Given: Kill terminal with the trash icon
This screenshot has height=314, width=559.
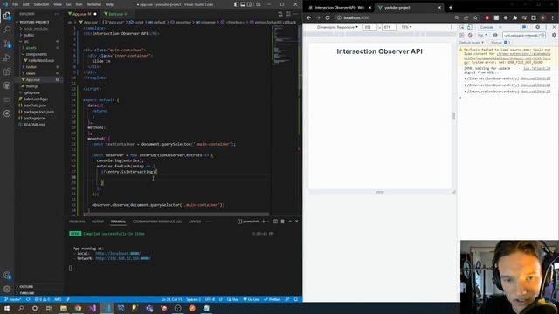Looking at the screenshot, I should (283, 222).
